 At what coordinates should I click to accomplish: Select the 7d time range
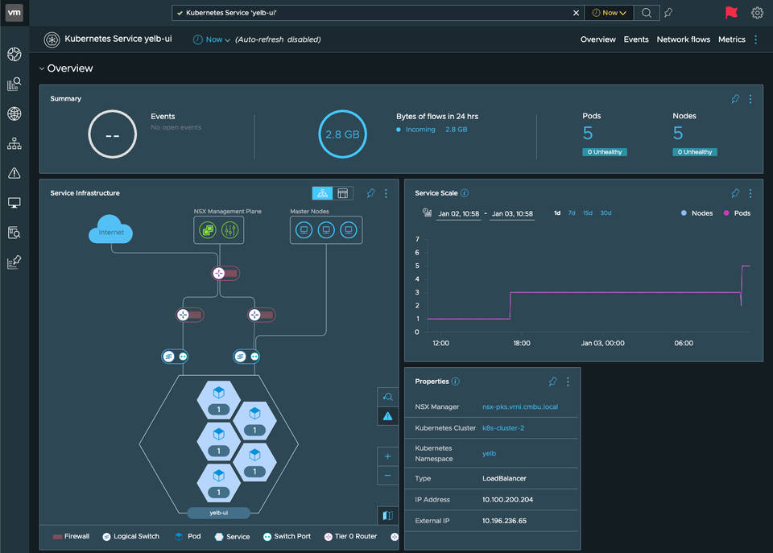(572, 213)
